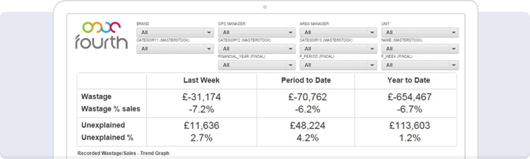Open the F_Week (Fincal) dropdown
The image size is (530, 159).
pyautogui.click(x=420, y=65)
